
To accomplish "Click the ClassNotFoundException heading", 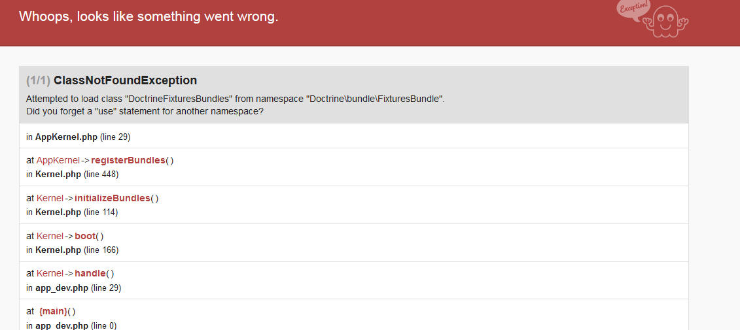I will (x=125, y=80).
